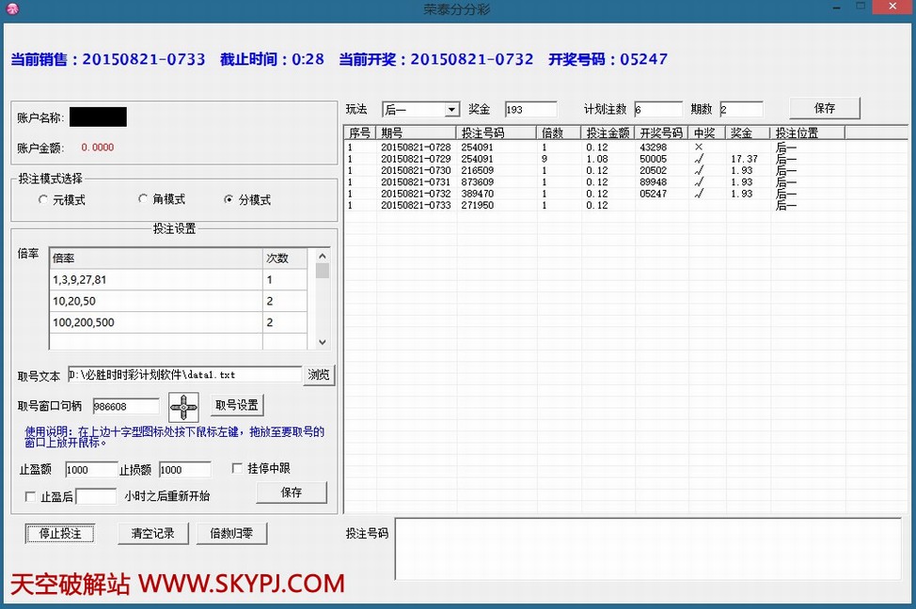Click the 投注金额 column header
Screen dimensions: 916x609
click(x=608, y=133)
